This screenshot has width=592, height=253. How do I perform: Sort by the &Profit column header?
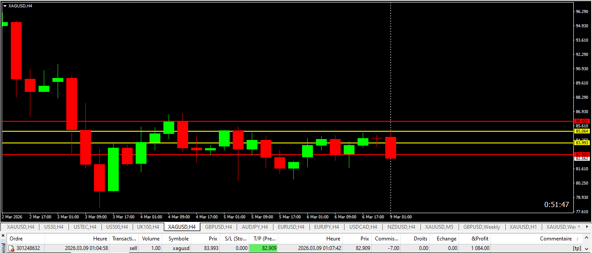tap(475, 239)
